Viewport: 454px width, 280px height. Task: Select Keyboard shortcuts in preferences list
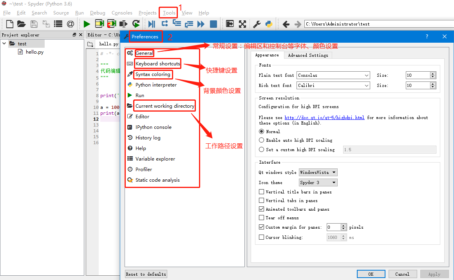click(158, 64)
